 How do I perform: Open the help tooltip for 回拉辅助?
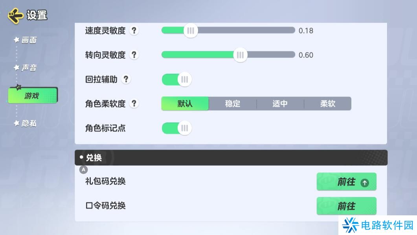(125, 80)
